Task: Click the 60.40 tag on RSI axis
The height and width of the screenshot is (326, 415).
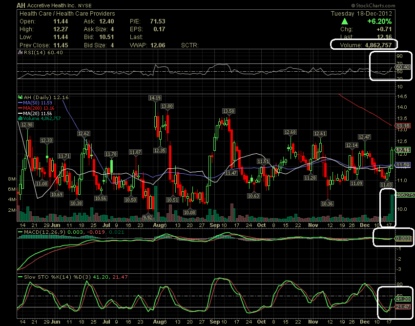Action: click(x=403, y=67)
